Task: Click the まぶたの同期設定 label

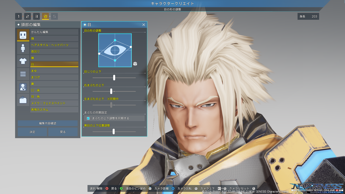Action: pos(95,112)
